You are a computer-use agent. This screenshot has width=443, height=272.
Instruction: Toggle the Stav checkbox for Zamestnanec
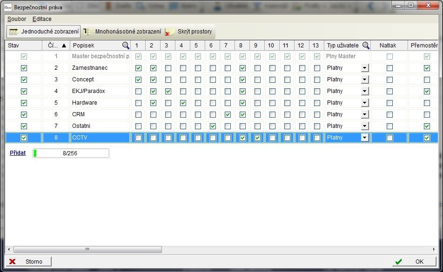[x=24, y=68]
